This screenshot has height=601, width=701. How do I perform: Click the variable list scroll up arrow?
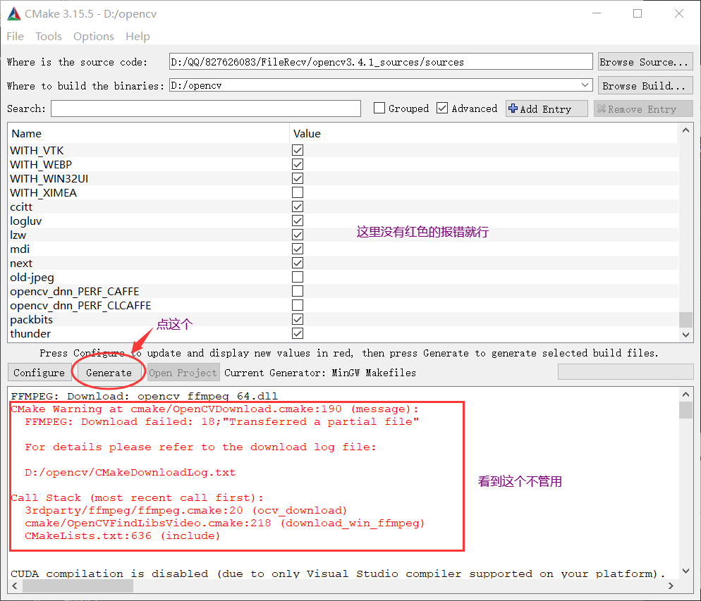click(x=685, y=130)
